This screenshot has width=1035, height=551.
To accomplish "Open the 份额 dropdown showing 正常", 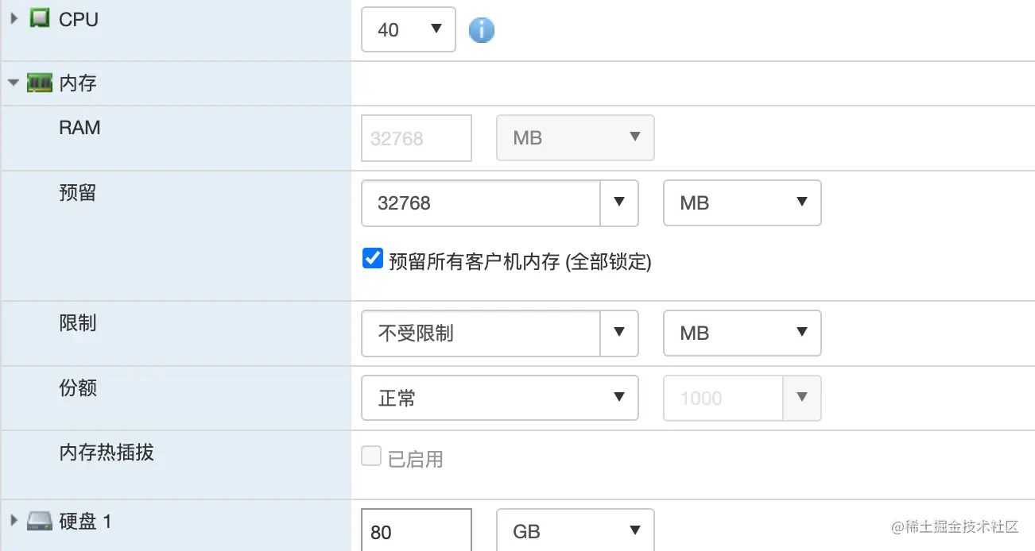I will (x=500, y=398).
